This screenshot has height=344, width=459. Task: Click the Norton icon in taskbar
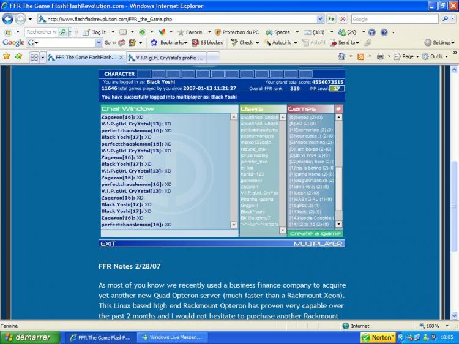click(x=379, y=337)
